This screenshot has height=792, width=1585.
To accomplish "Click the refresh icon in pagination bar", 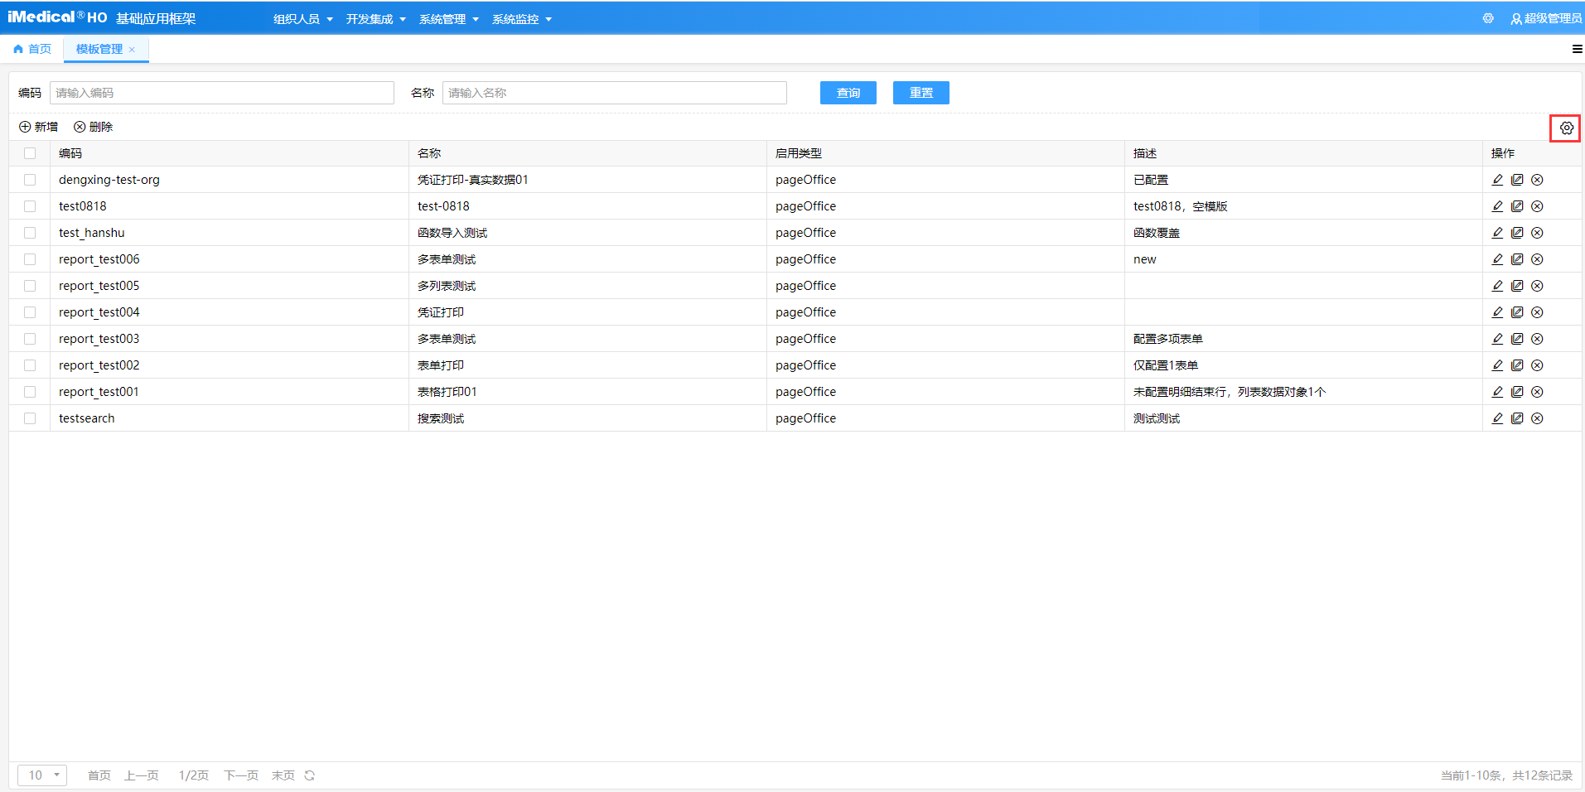I will pyautogui.click(x=310, y=775).
